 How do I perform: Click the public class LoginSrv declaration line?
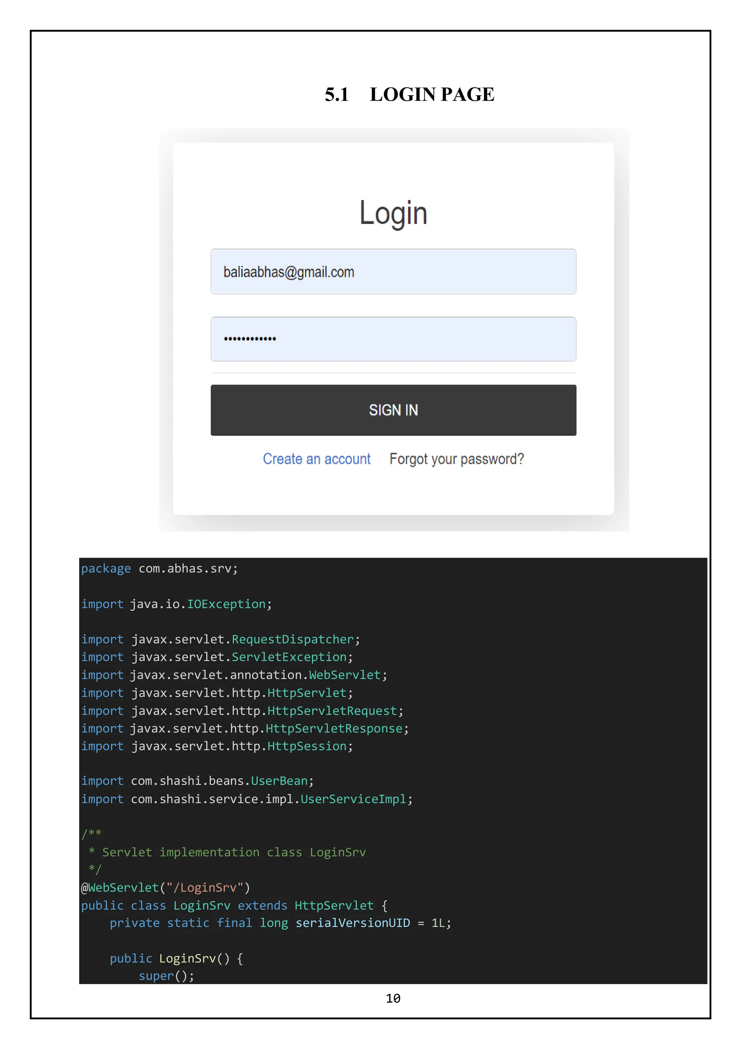point(235,906)
